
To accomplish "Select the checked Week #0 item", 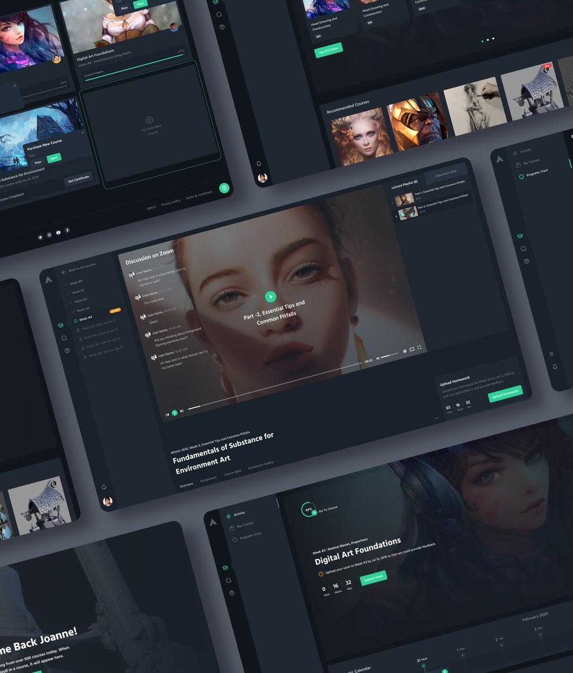I will point(76,282).
